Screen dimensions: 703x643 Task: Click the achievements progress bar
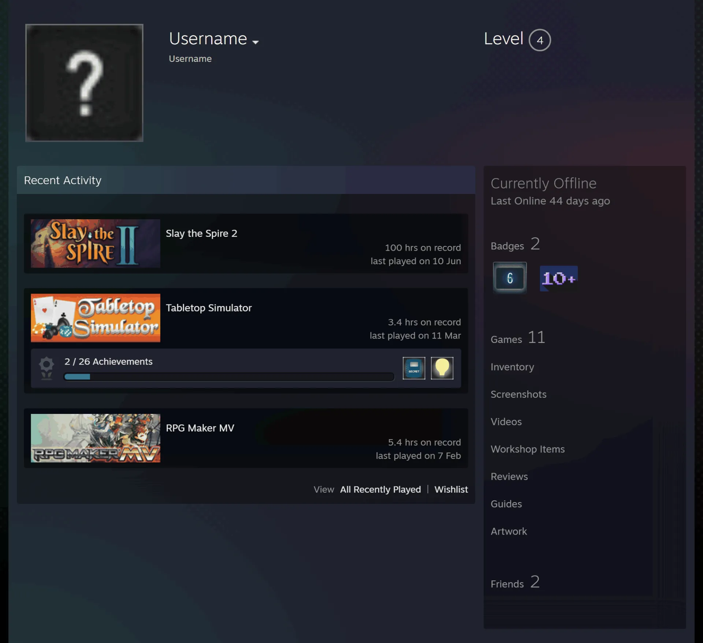coord(229,377)
